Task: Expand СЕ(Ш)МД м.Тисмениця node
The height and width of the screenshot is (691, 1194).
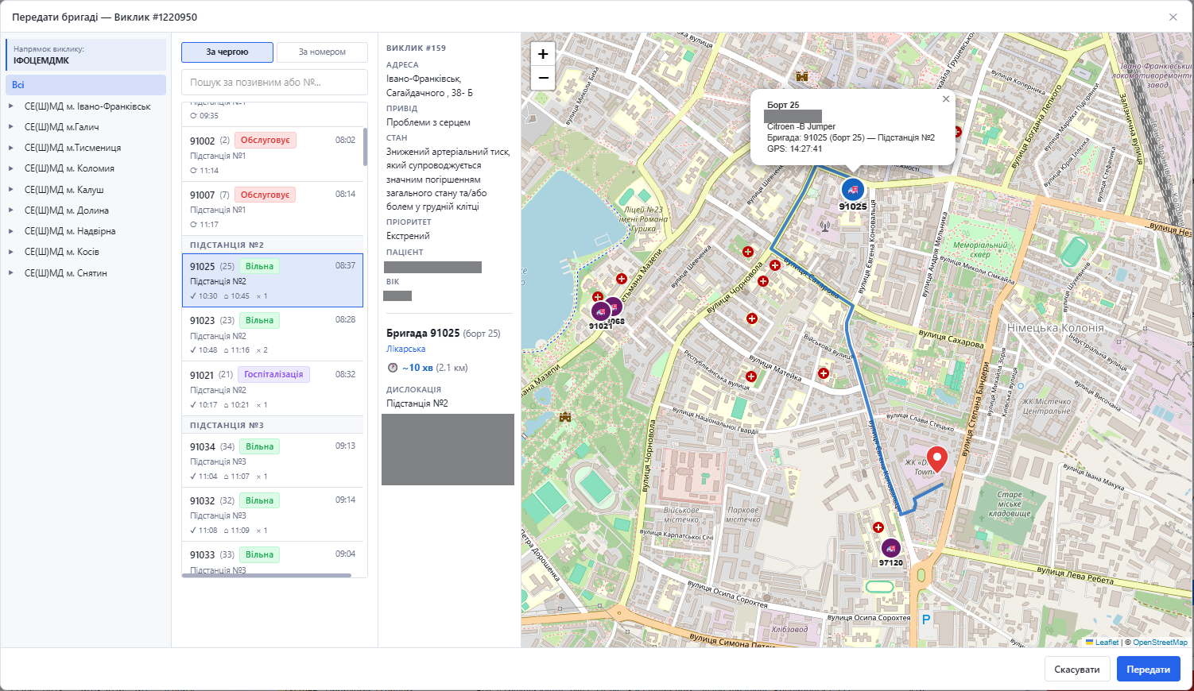Action: [x=11, y=148]
